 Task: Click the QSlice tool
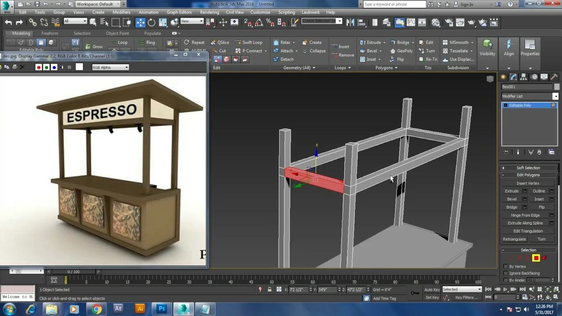tap(220, 43)
